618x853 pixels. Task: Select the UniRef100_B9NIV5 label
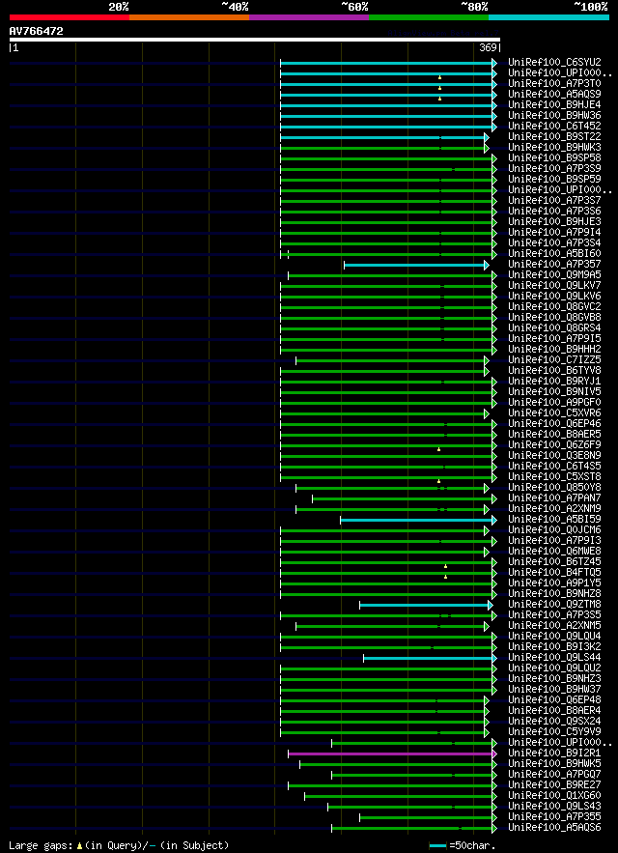(x=554, y=391)
